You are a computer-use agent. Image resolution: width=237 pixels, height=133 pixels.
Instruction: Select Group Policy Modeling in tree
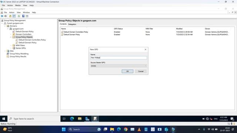tap(19, 54)
